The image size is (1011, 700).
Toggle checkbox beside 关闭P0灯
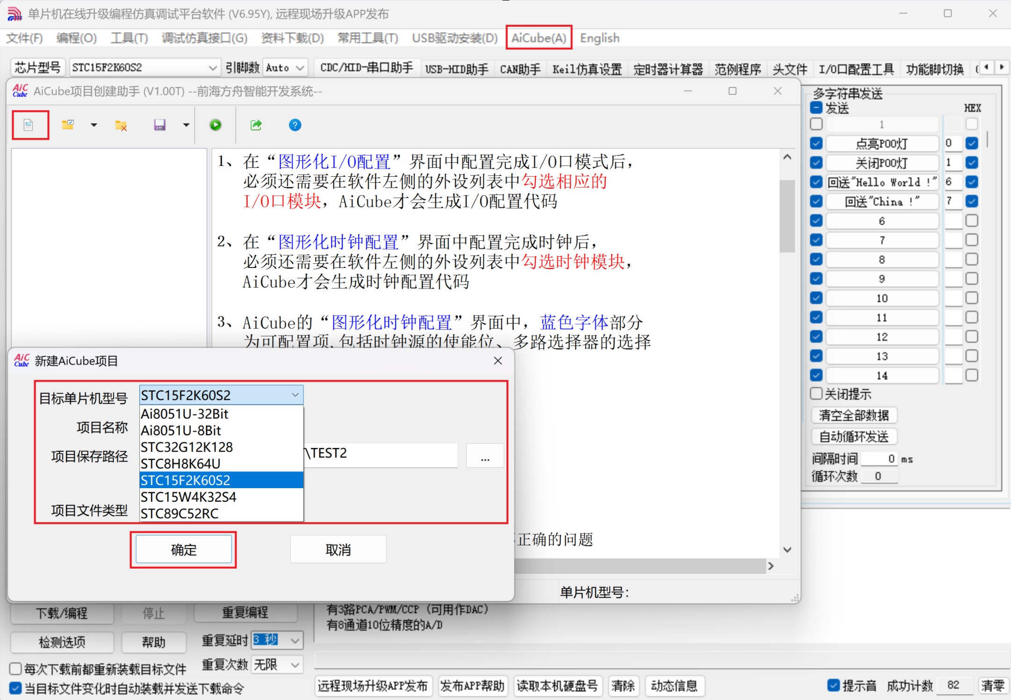(816, 163)
